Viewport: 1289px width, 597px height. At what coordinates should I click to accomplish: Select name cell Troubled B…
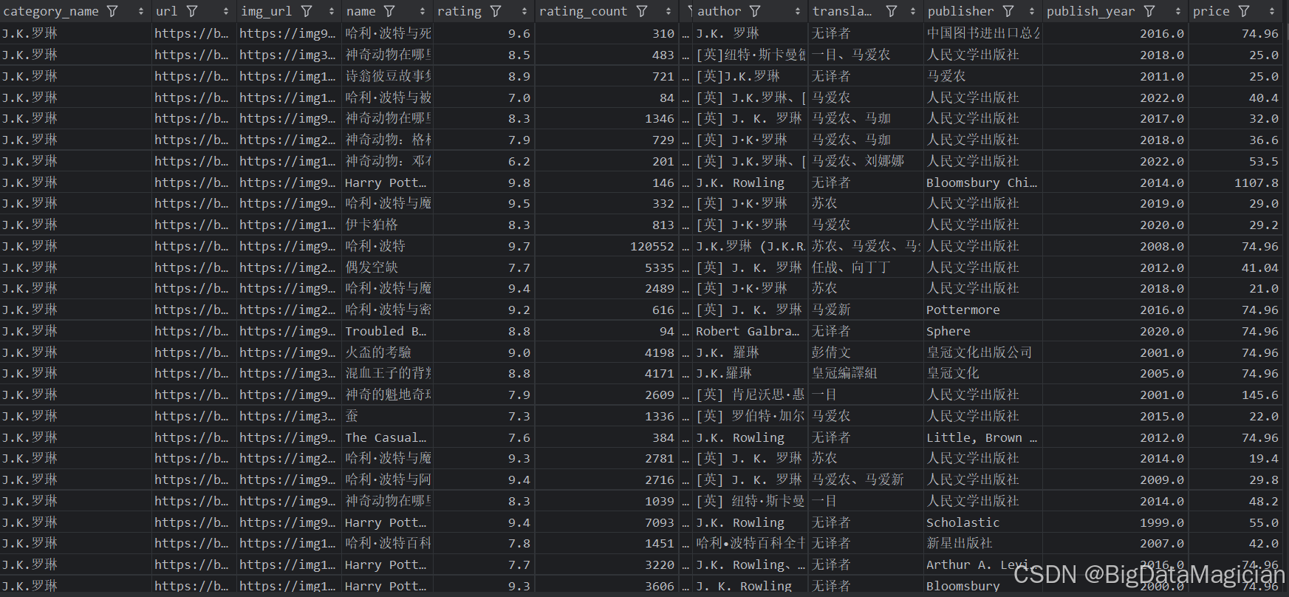pos(386,331)
